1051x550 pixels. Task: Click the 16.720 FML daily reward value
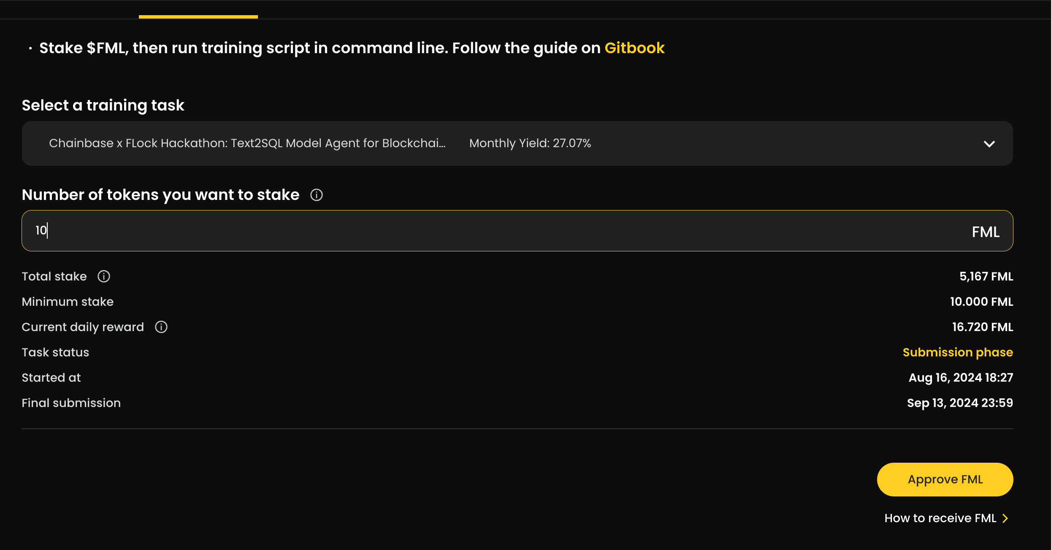(983, 327)
